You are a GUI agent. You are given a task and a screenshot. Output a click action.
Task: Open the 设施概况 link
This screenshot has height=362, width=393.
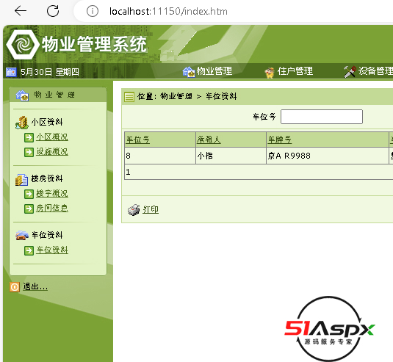(x=52, y=151)
